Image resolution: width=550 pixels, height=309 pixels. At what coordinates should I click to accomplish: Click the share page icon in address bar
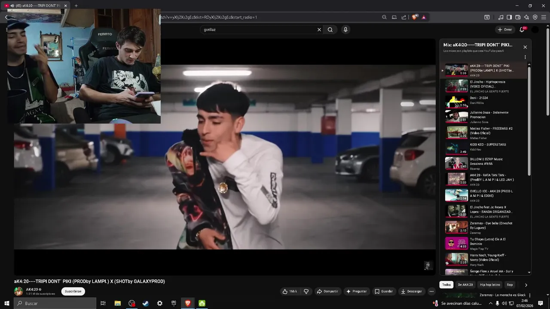click(404, 17)
